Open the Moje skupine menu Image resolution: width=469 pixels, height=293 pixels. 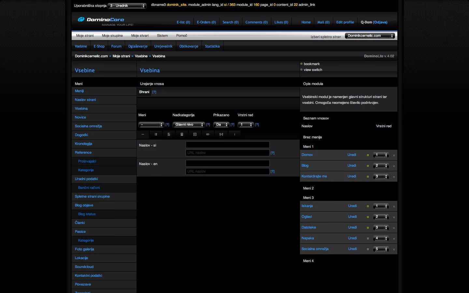click(x=112, y=36)
